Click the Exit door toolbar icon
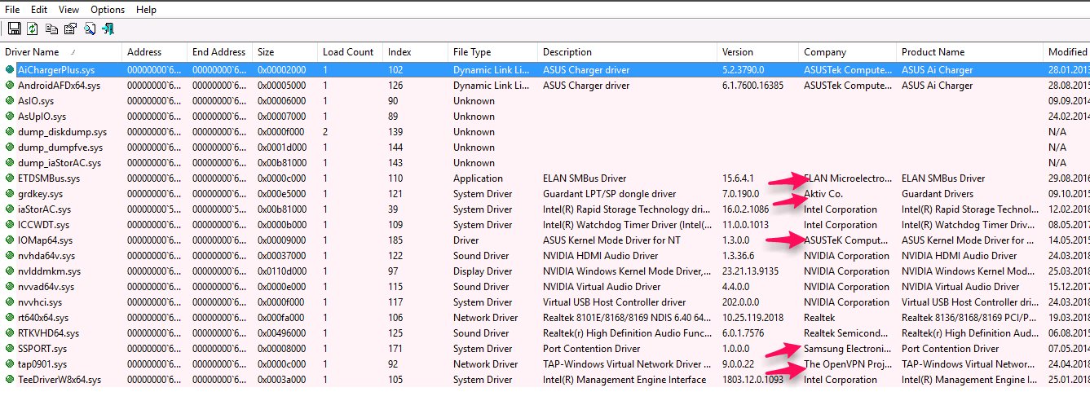The image size is (1090, 414). [x=108, y=29]
